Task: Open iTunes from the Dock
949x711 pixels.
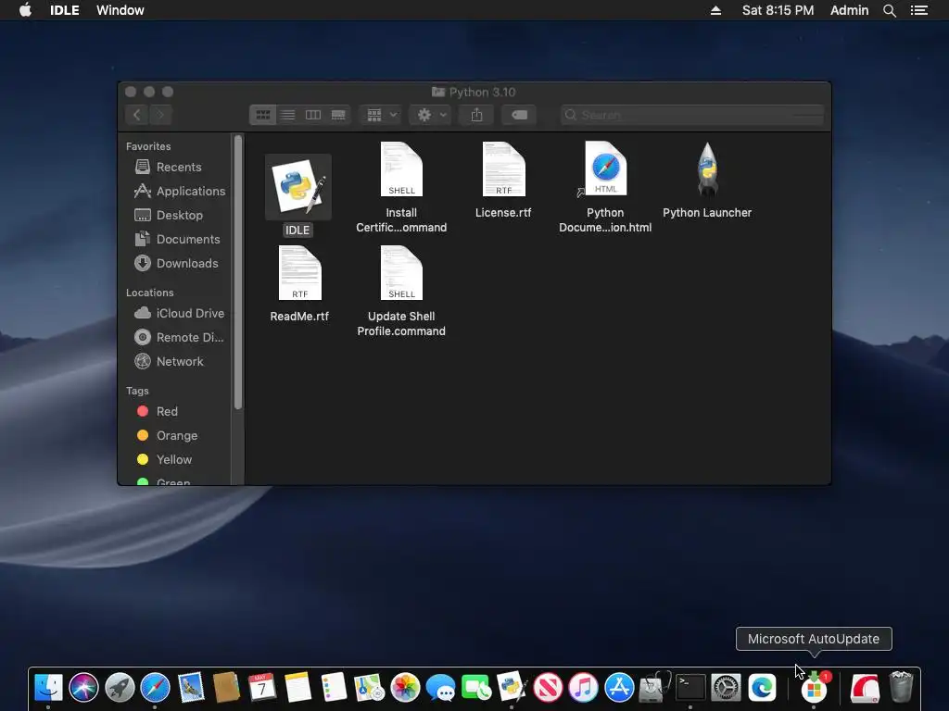Action: [584, 688]
